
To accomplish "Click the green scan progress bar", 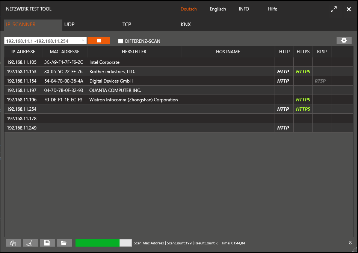I will coord(98,243).
